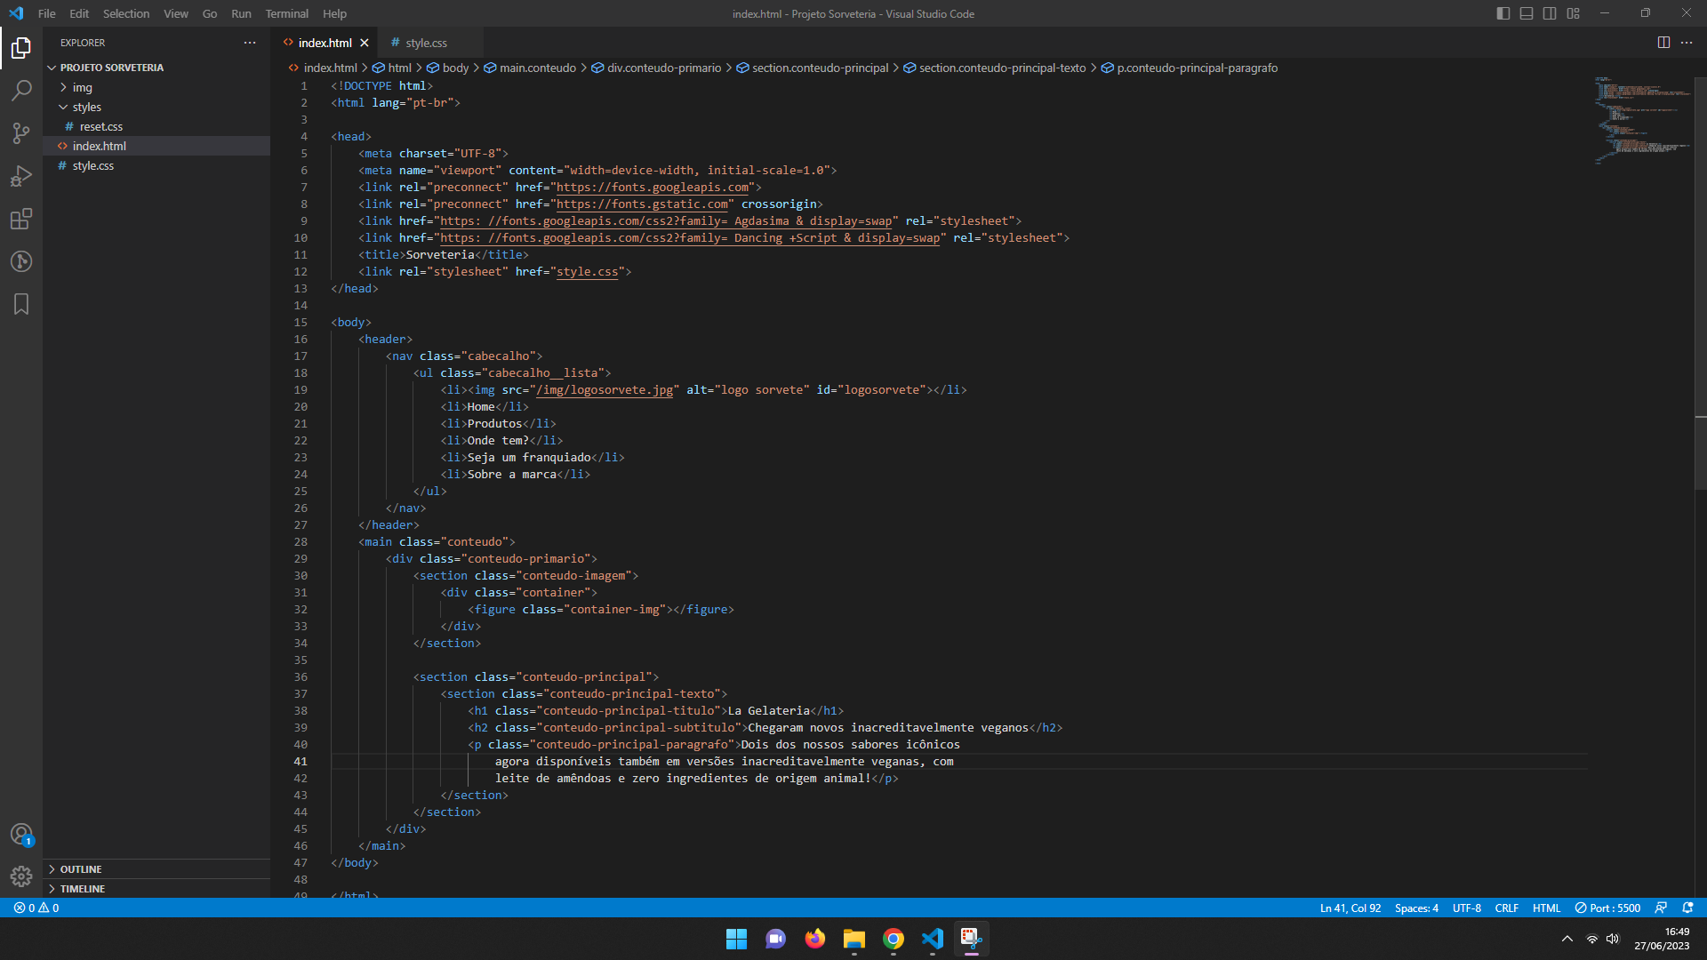Expand the img folder
Screen dimensions: 1707x960
tap(156, 87)
